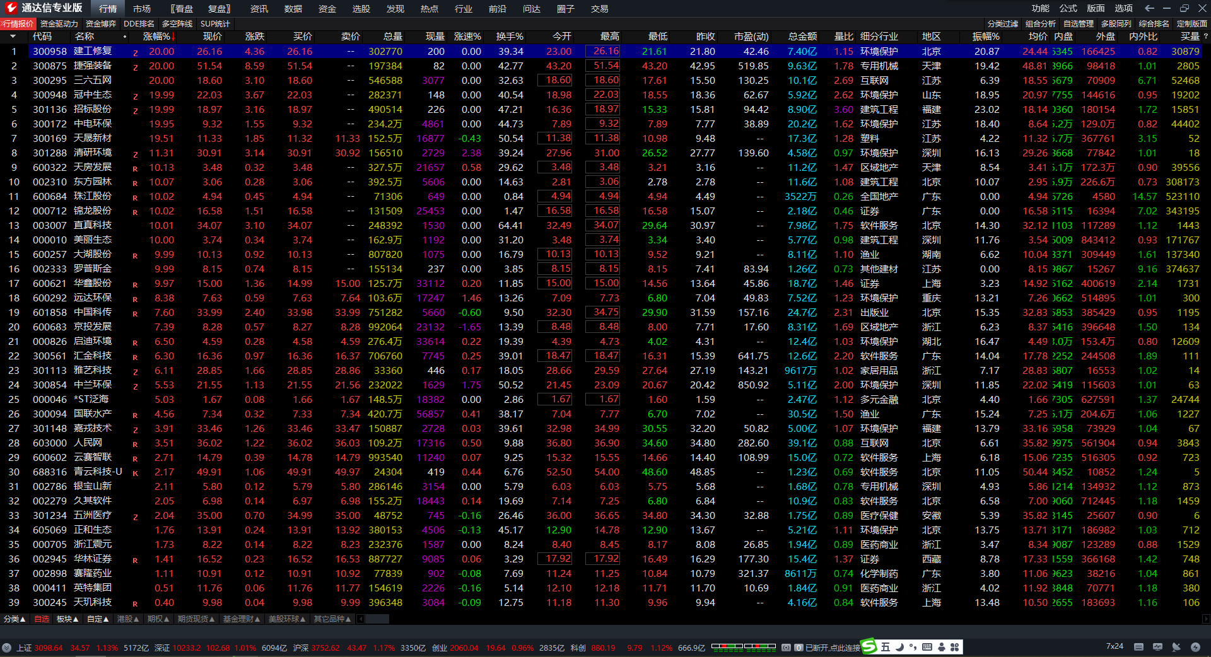Open the column header dropdown arrow

(x=13, y=37)
